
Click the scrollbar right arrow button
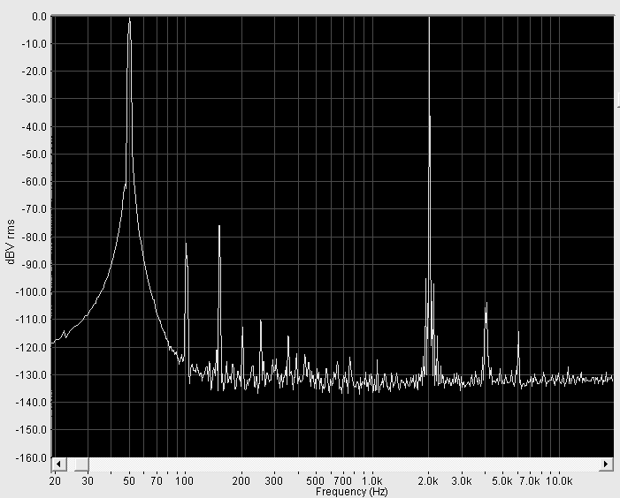(606, 464)
